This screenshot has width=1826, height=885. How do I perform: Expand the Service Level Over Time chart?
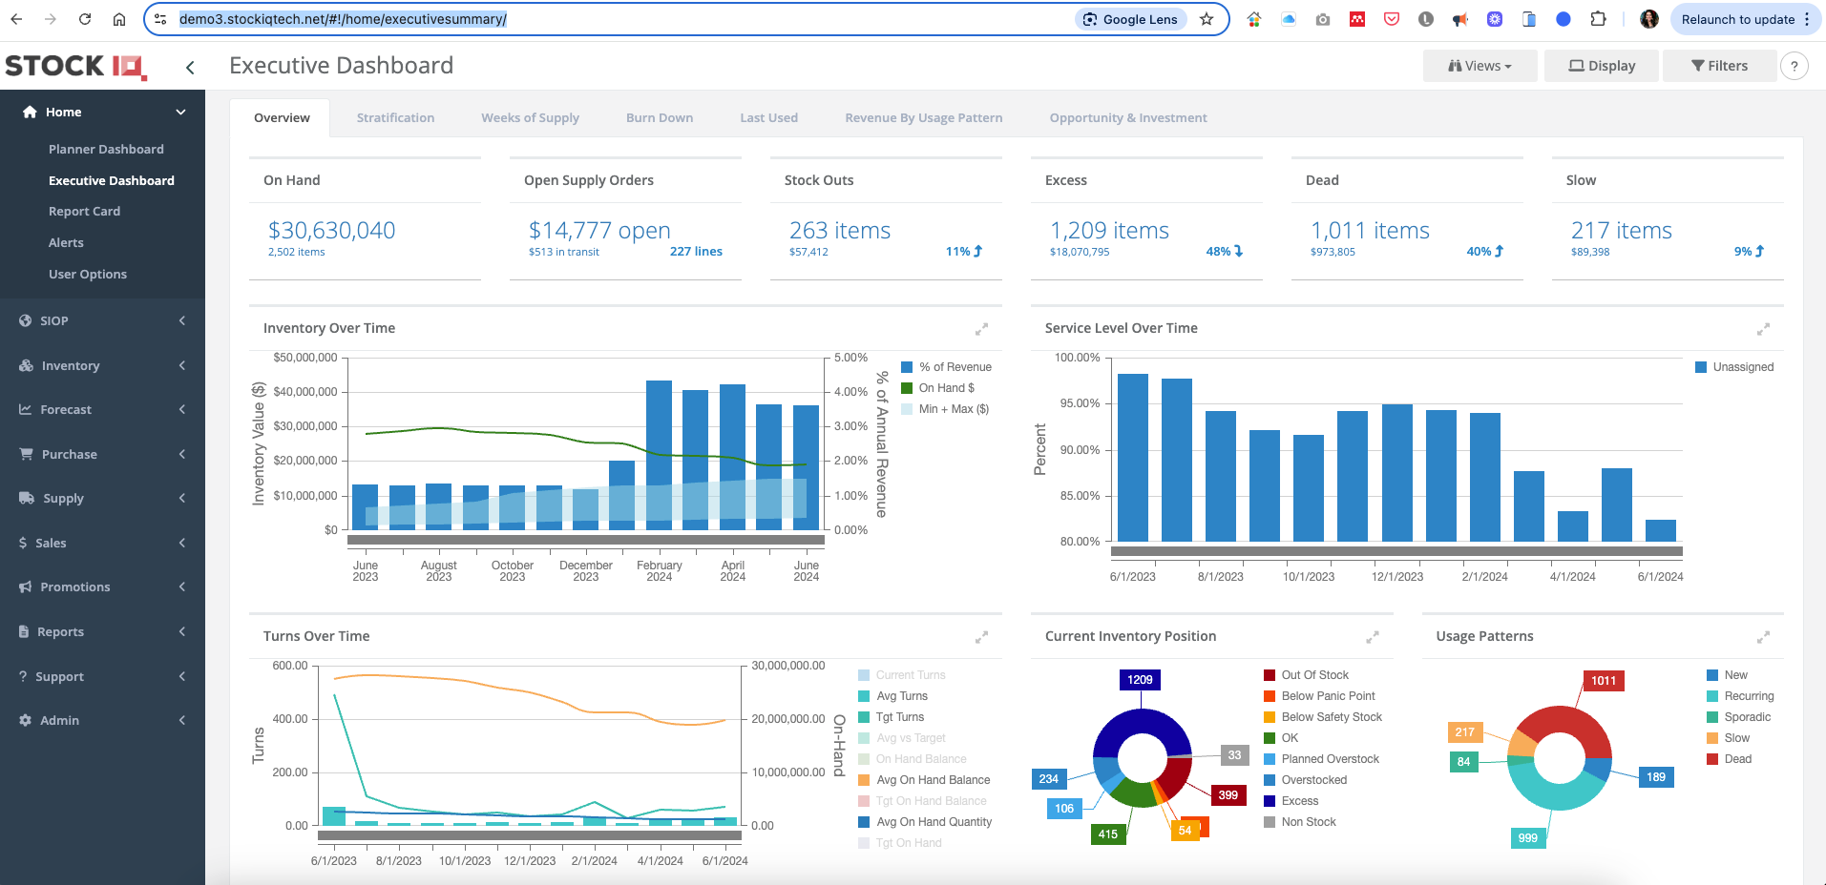(1763, 329)
